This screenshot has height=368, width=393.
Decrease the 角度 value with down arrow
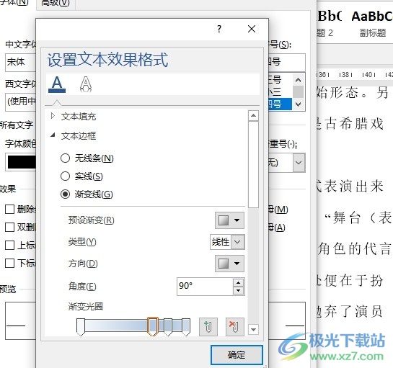tap(238, 290)
